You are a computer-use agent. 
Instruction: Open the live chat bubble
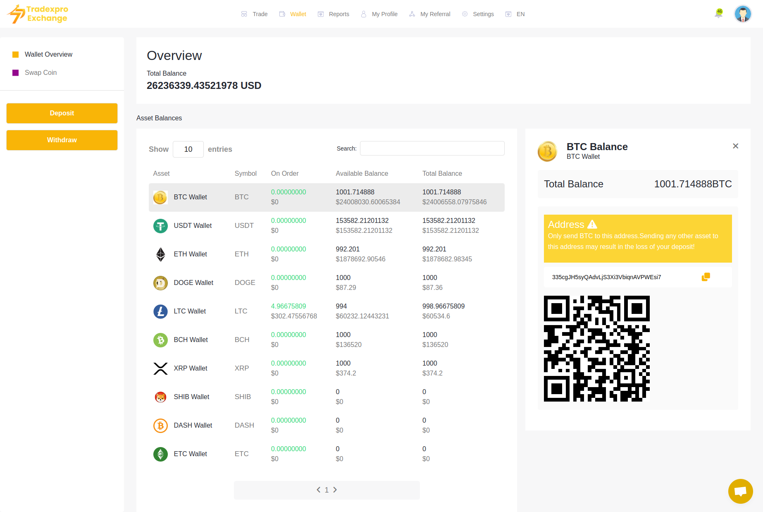tap(740, 491)
